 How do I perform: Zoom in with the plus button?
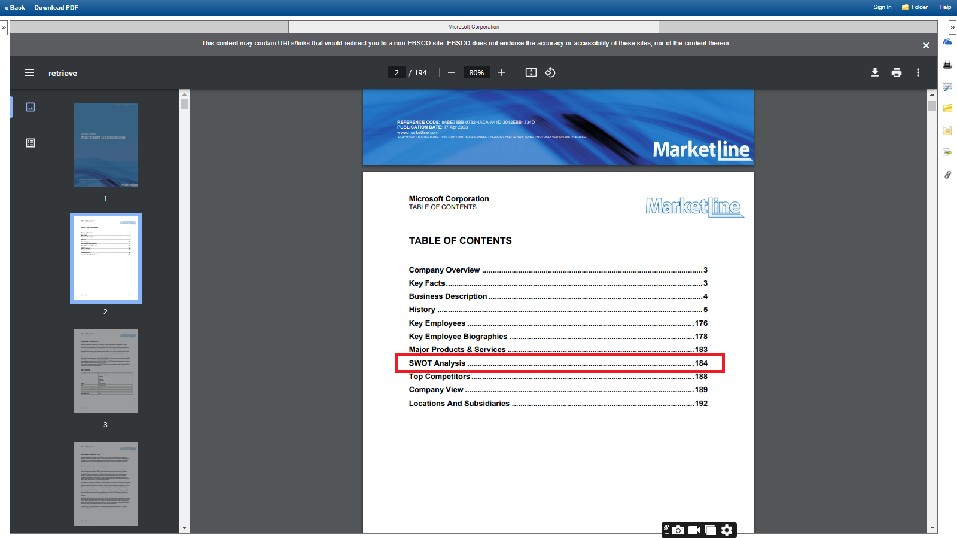tap(502, 72)
